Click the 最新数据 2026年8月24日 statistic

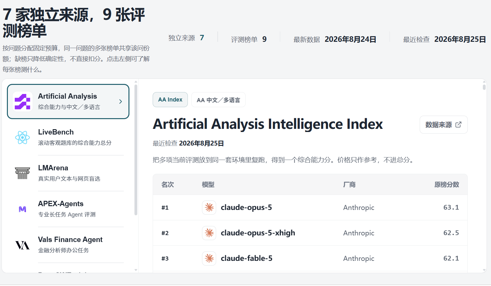point(335,39)
